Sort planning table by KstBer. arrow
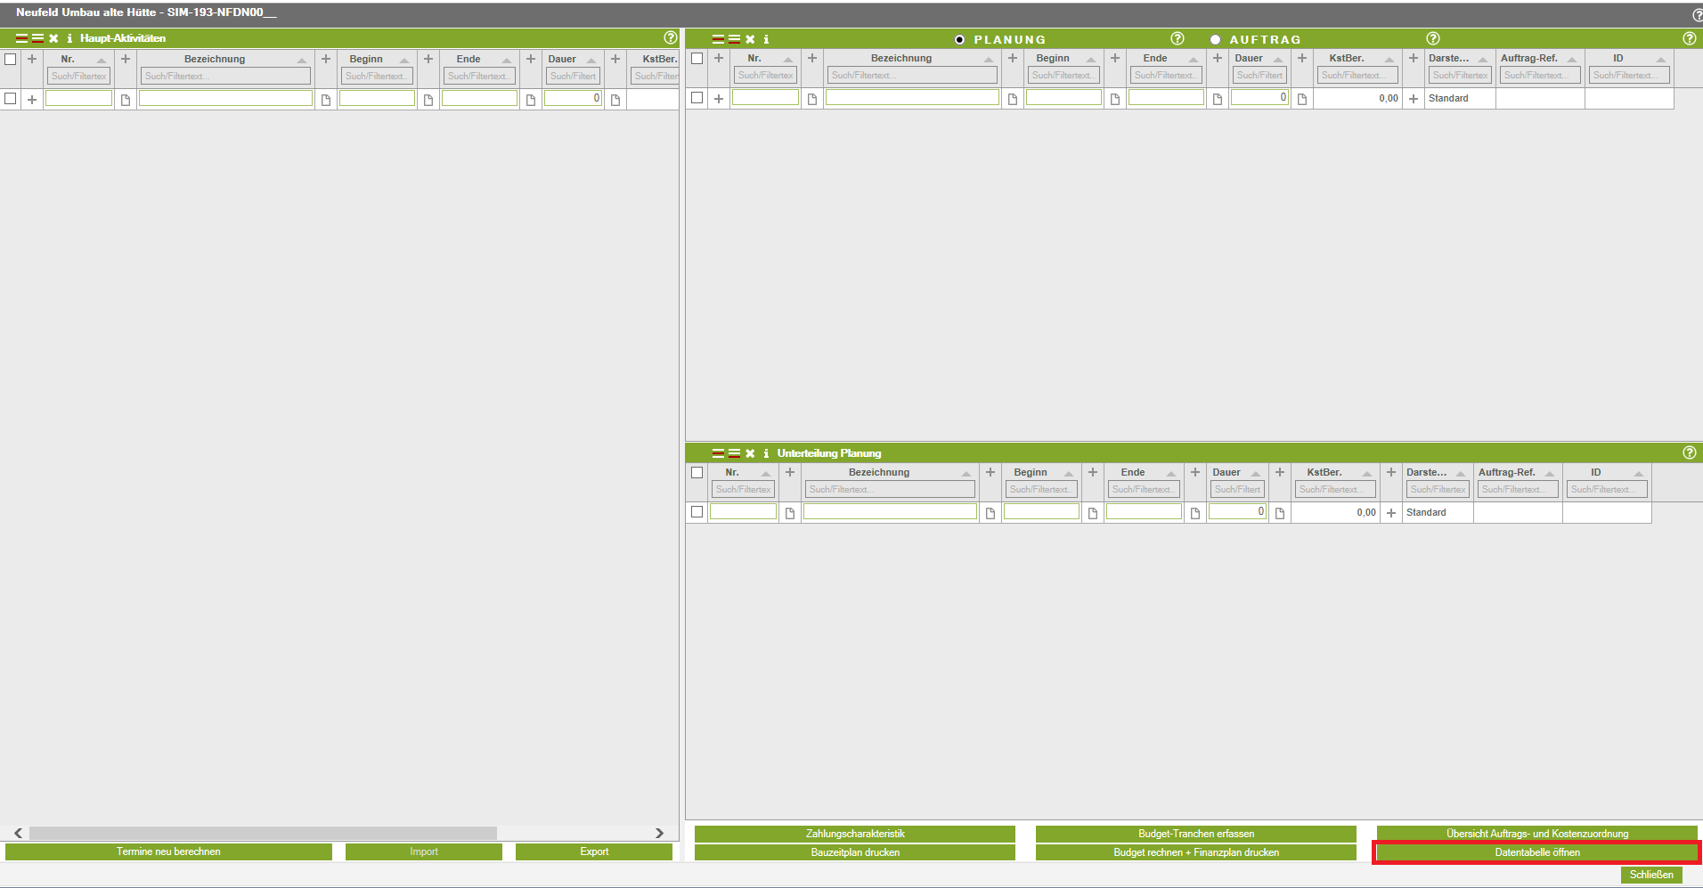 pyautogui.click(x=1389, y=60)
